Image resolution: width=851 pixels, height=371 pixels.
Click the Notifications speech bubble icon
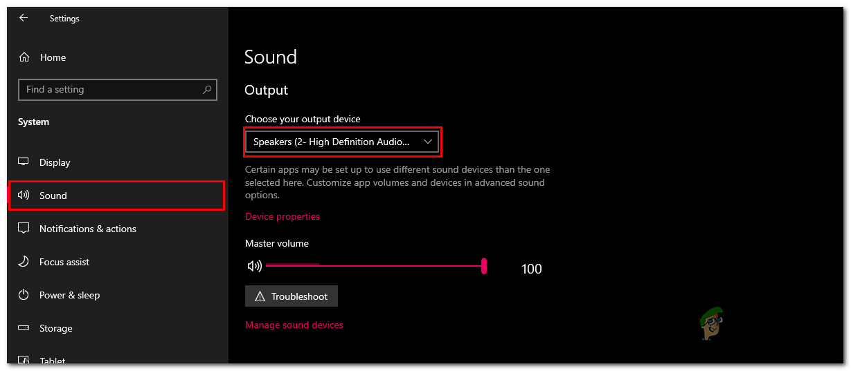(24, 229)
